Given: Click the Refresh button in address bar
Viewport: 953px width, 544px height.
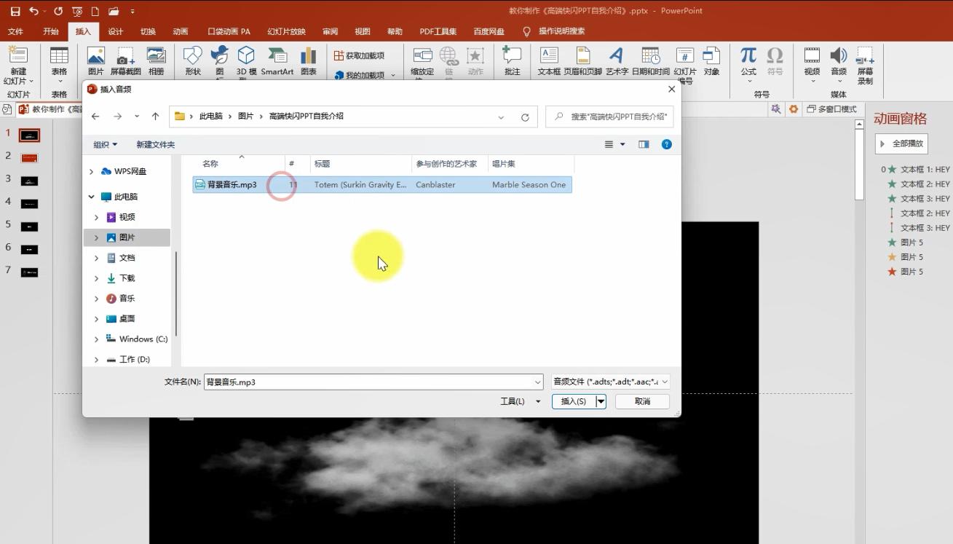Looking at the screenshot, I should click(525, 117).
